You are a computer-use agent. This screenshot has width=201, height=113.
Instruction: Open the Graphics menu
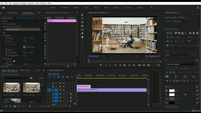click(x=31, y=3)
